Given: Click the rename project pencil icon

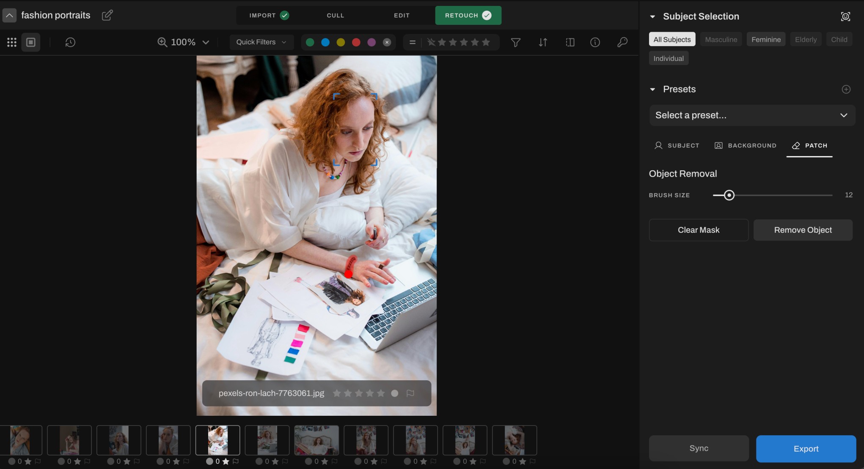Looking at the screenshot, I should click(x=107, y=15).
